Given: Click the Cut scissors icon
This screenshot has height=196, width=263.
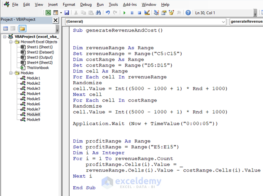Looking at the screenshot, I should [76, 13].
